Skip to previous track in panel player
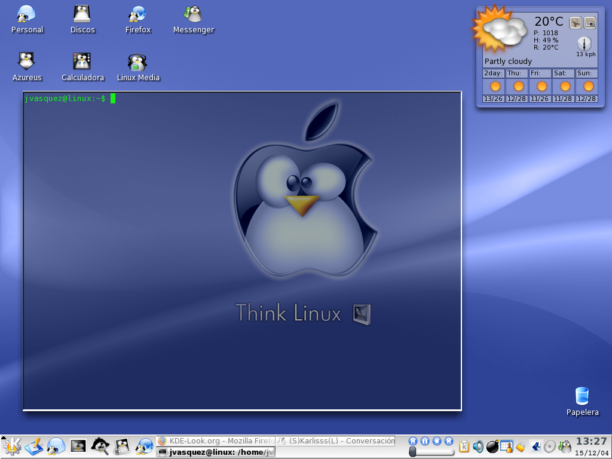The image size is (612, 459). point(413,441)
